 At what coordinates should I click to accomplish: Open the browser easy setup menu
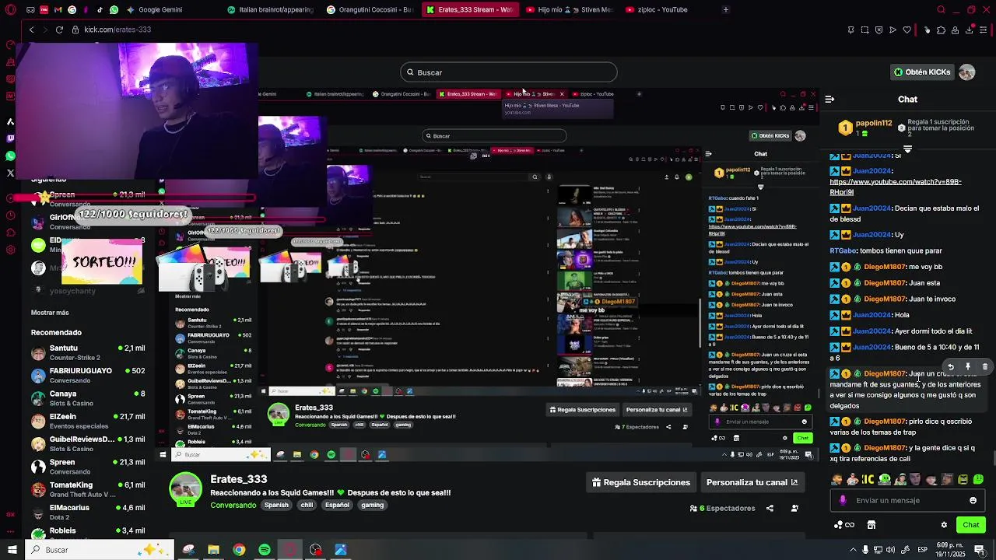[984, 30]
